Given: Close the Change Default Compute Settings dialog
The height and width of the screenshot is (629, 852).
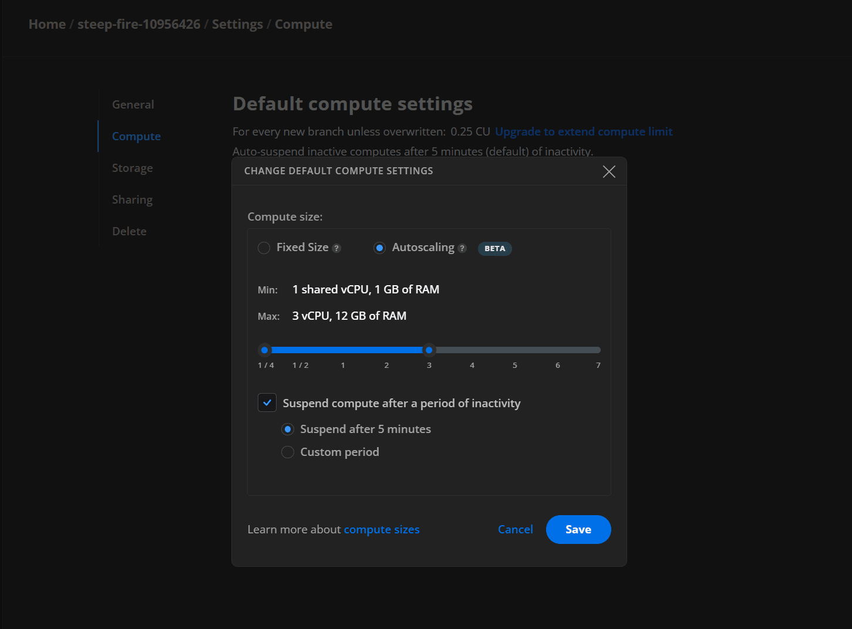Looking at the screenshot, I should (609, 171).
